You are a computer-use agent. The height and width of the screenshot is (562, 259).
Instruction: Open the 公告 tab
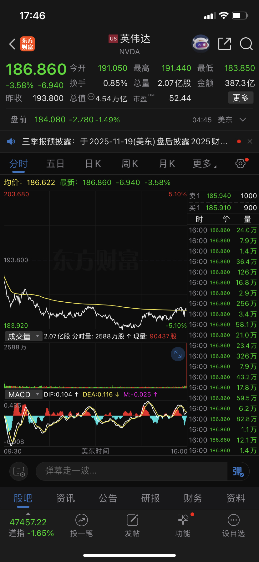[108, 498]
